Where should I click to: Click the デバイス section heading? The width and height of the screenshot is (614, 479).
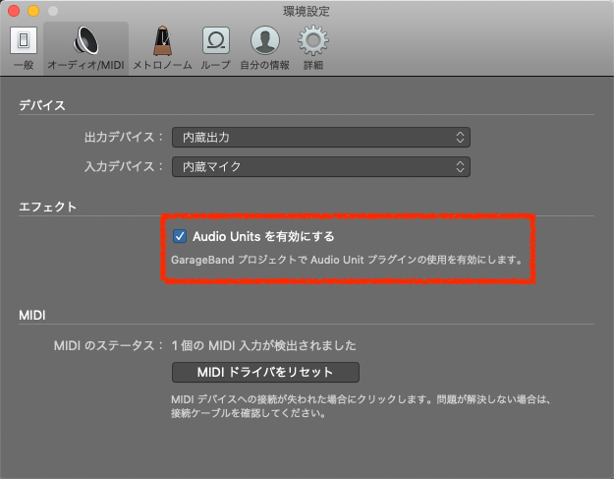(x=42, y=105)
